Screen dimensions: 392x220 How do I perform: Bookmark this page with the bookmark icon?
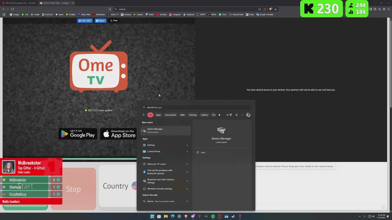110,9
